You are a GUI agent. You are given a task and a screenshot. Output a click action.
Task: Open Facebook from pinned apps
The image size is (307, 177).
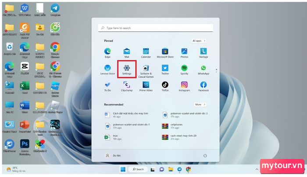pos(203,87)
